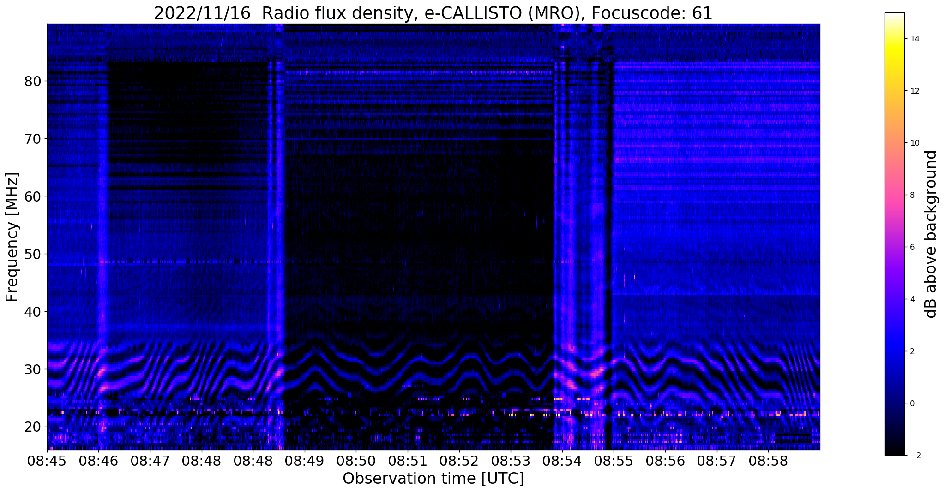Click the 08:50 time tick label
The image size is (945, 492).
tap(355, 461)
